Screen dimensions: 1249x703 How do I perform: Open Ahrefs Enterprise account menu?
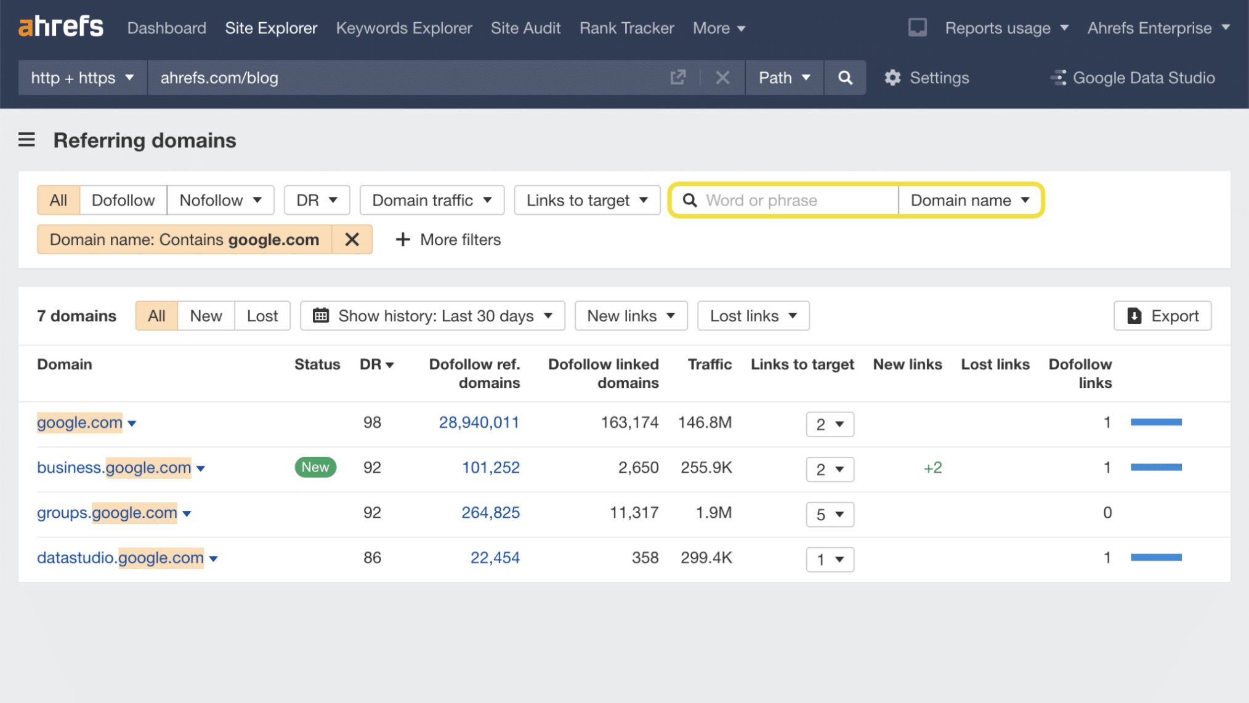(1158, 28)
